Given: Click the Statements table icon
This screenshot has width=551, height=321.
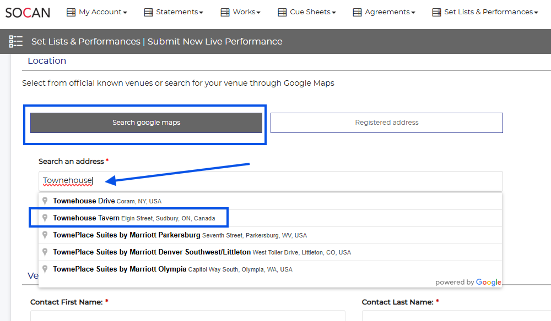Looking at the screenshot, I should click(148, 12).
